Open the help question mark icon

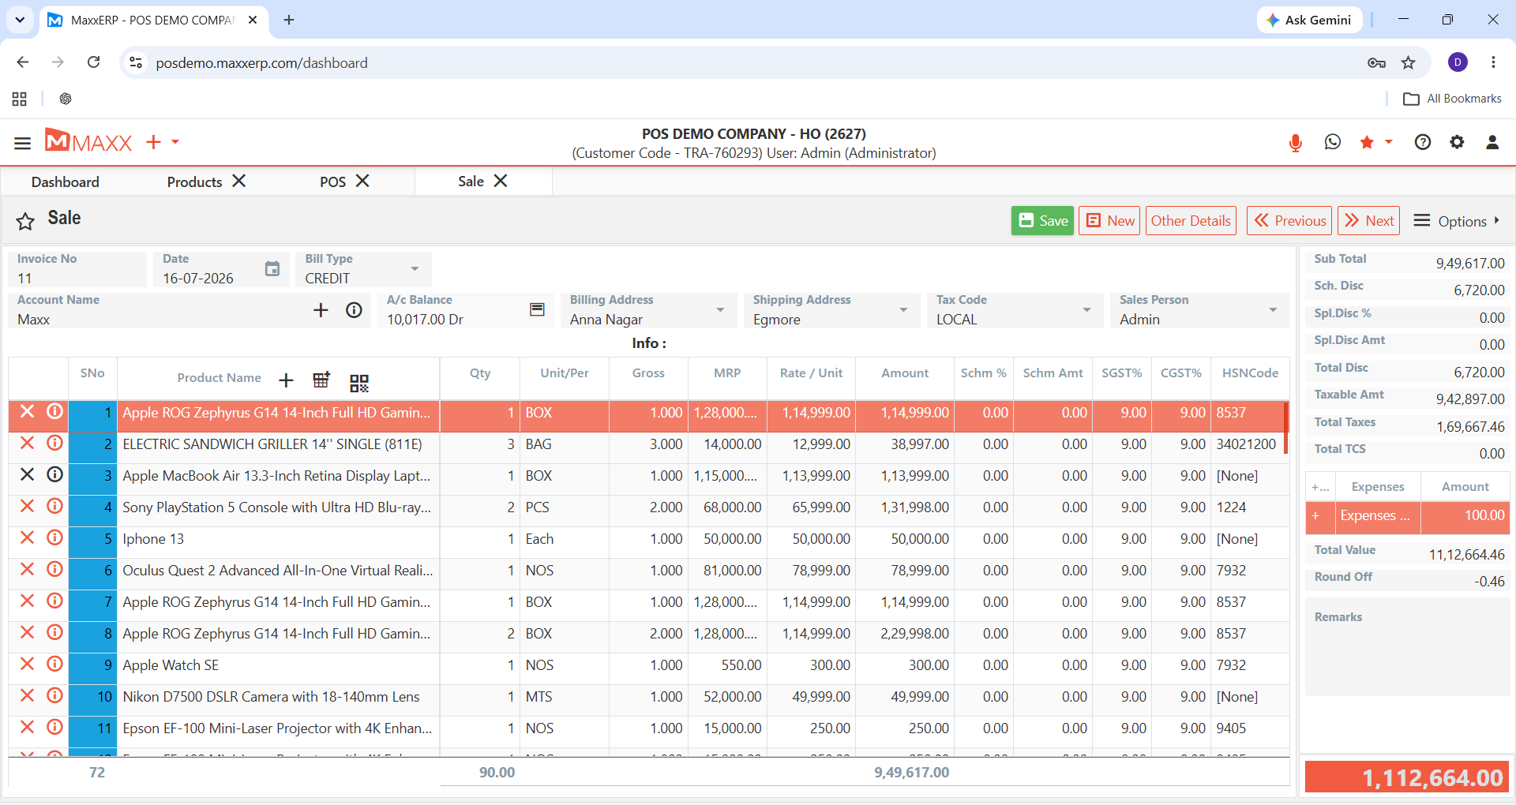tap(1423, 142)
